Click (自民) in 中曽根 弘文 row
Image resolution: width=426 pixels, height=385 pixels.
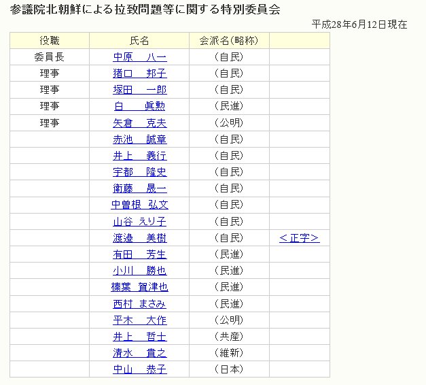pos(229,204)
